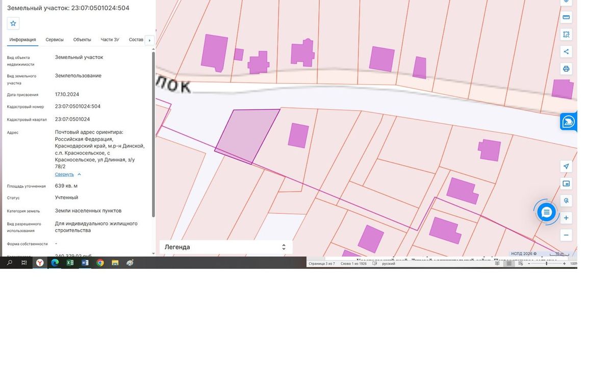The image size is (612, 367).
Task: Switch to the Объекты tab
Action: point(82,40)
